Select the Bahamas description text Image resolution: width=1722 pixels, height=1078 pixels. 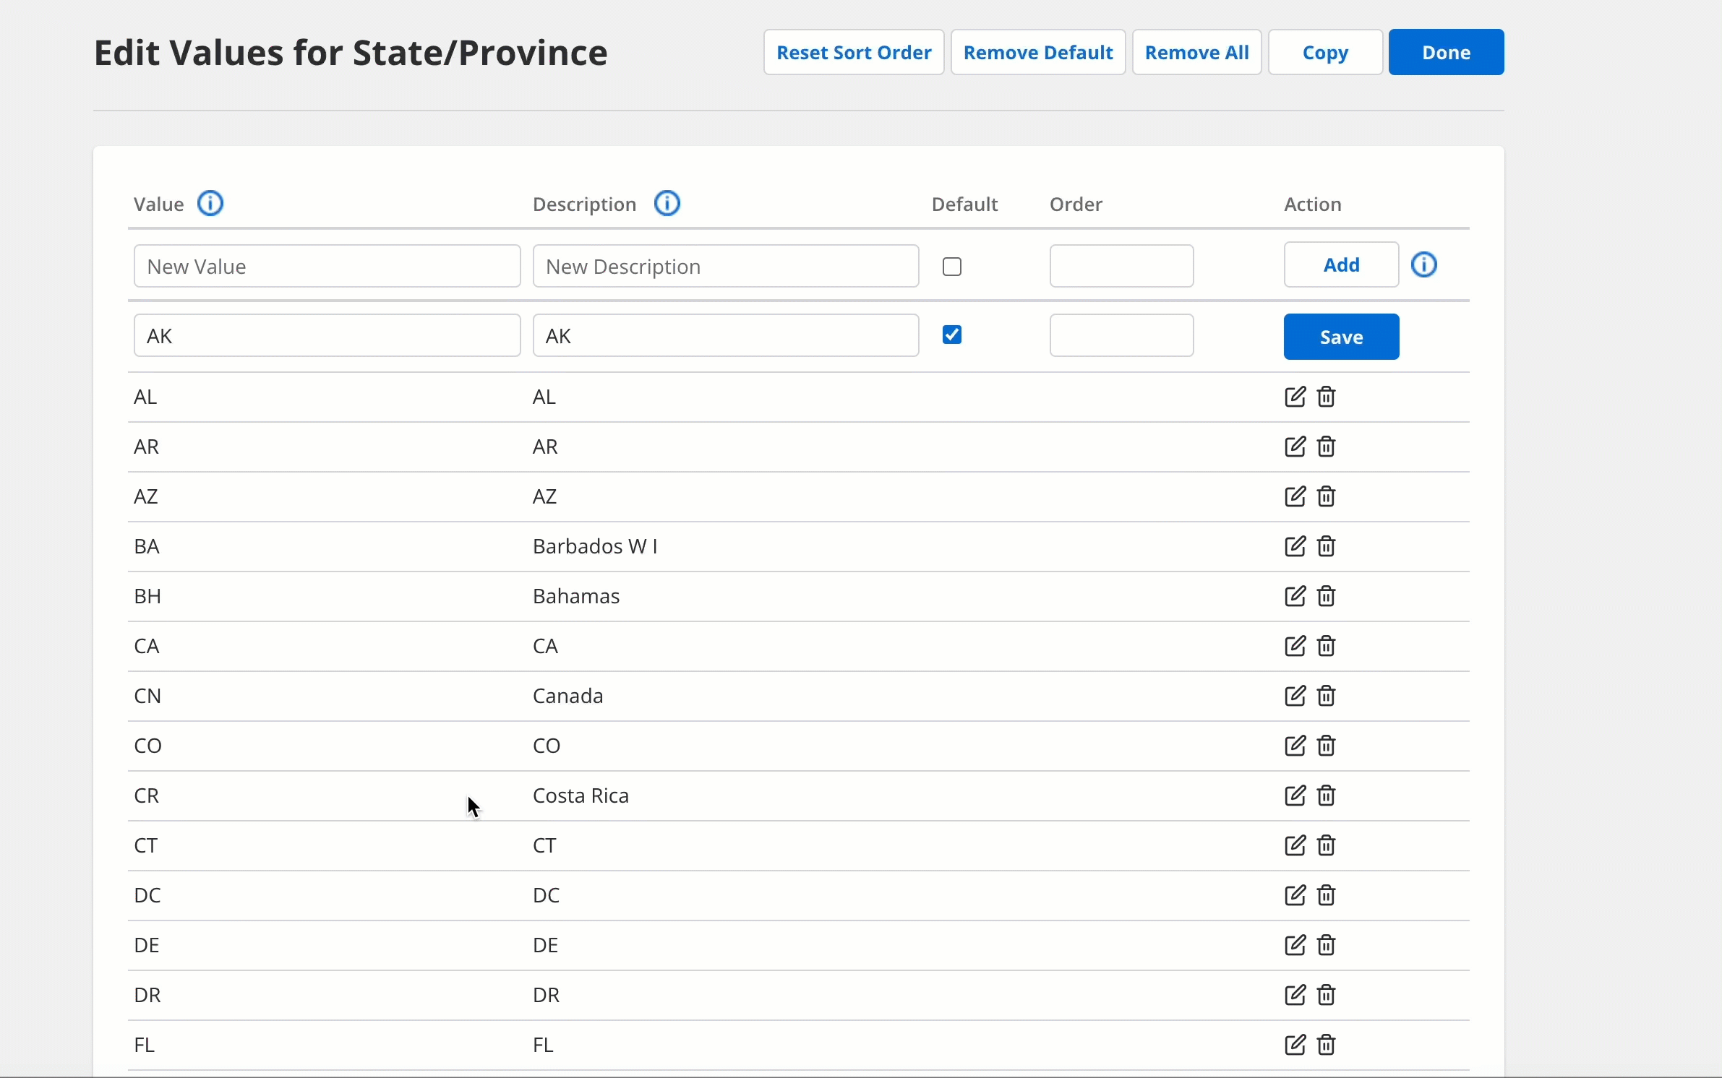pos(576,596)
